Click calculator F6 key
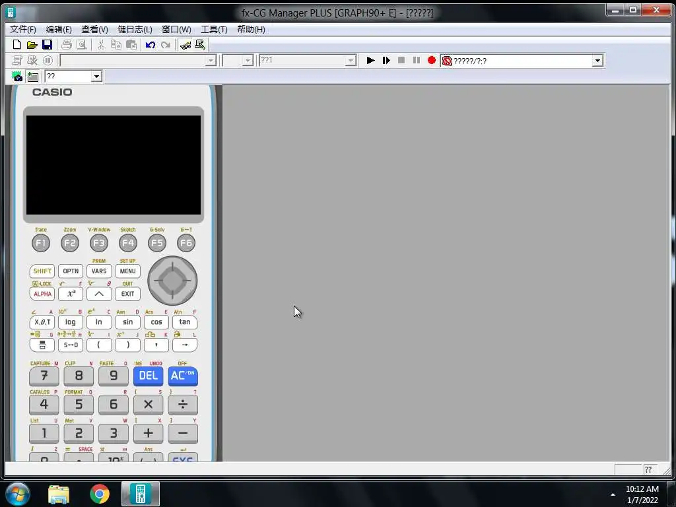This screenshot has height=507, width=676. pos(186,243)
